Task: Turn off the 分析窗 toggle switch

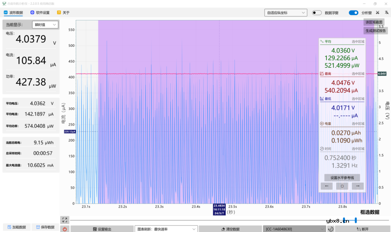Action: tap(353, 13)
